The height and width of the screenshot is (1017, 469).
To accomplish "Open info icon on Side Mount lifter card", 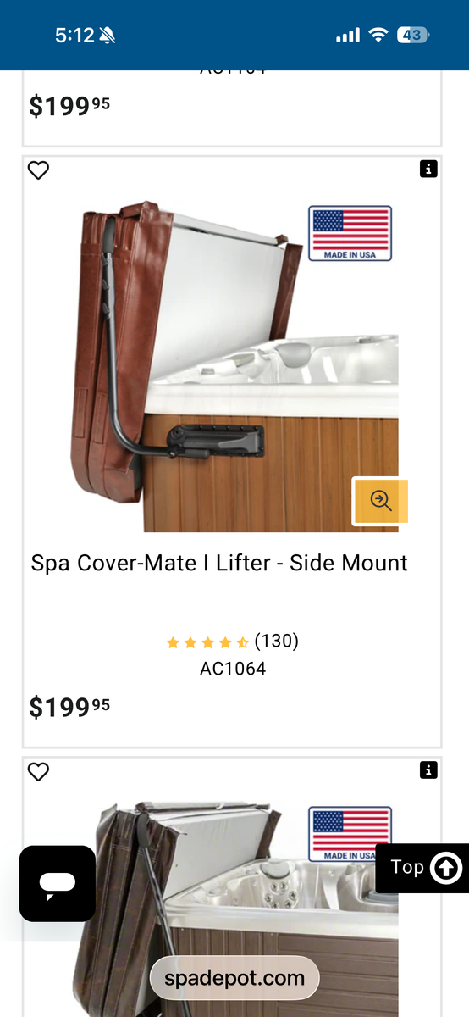I will pos(429,169).
